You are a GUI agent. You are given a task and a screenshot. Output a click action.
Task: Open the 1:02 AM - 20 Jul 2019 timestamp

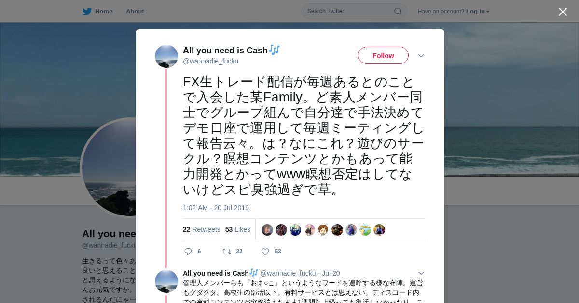click(216, 208)
